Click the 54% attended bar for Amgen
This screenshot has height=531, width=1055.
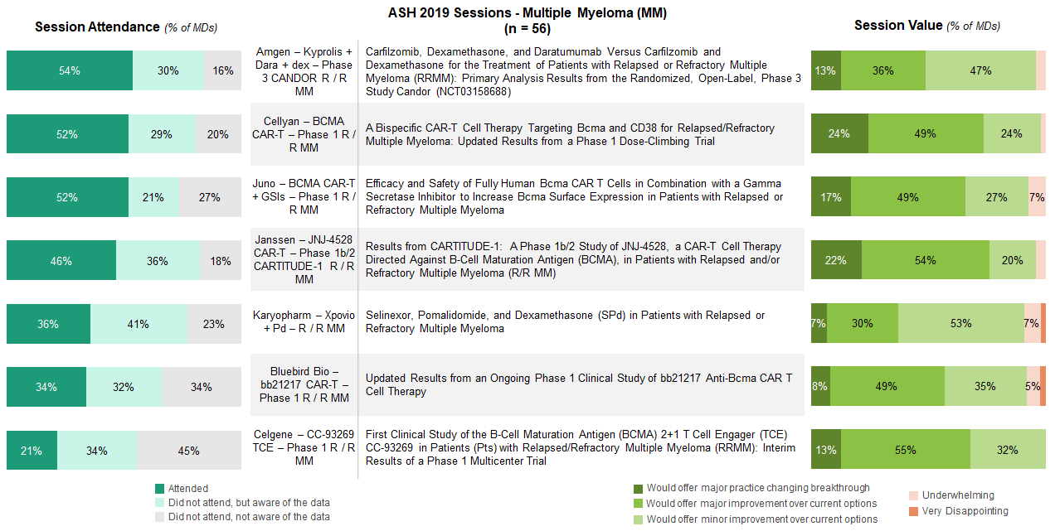(70, 70)
